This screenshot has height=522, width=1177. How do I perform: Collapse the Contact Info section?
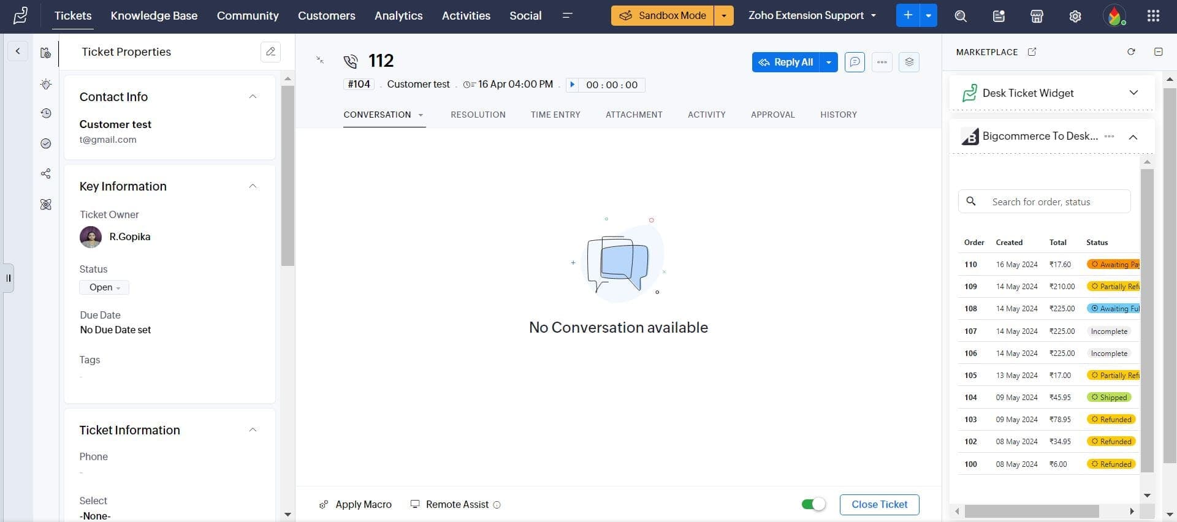[253, 97]
